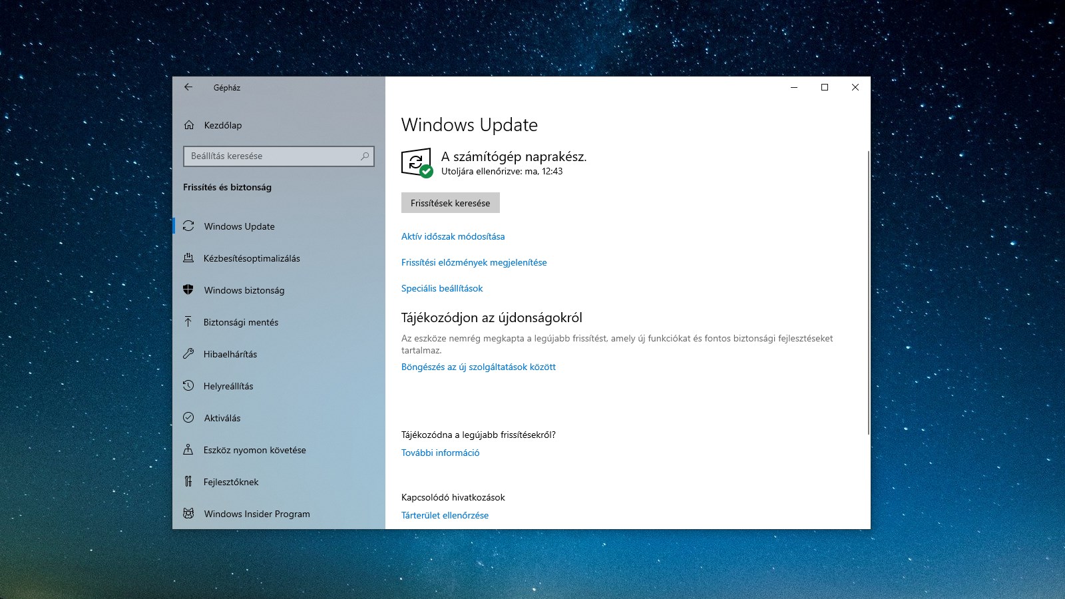Click 'Tájékozódjon az újdonságokról' heading
Viewport: 1065px width, 599px height.
tap(492, 318)
